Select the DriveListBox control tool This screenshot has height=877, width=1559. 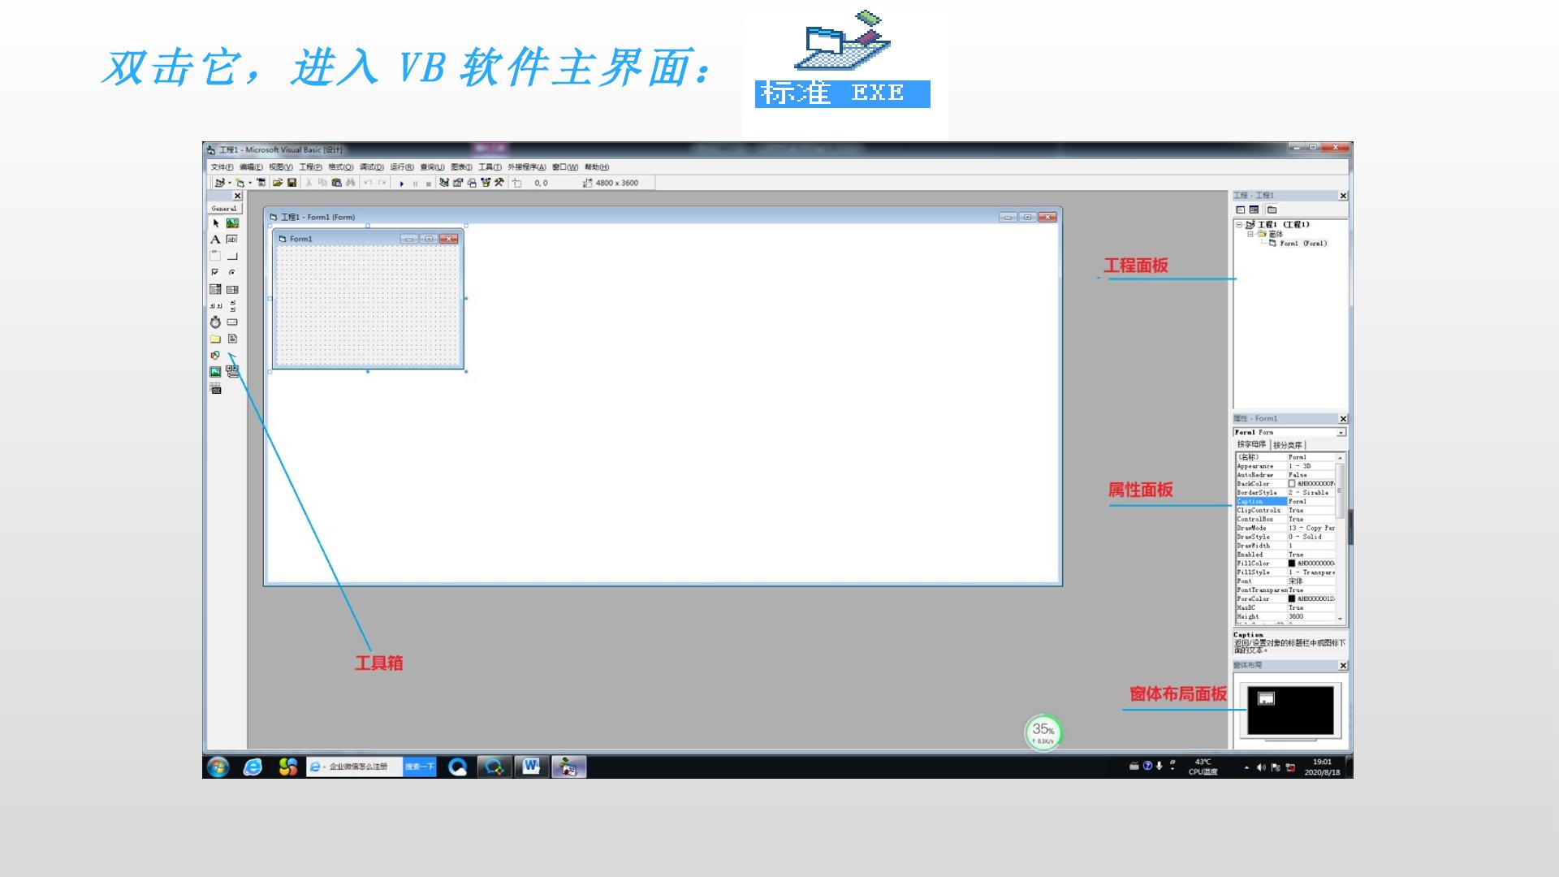tap(232, 322)
